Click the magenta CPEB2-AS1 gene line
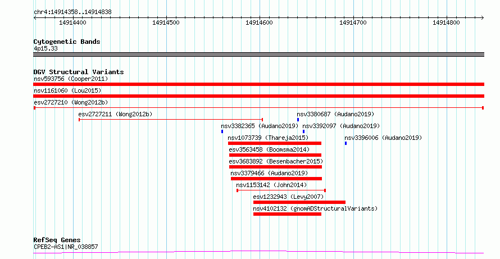 (258, 252)
